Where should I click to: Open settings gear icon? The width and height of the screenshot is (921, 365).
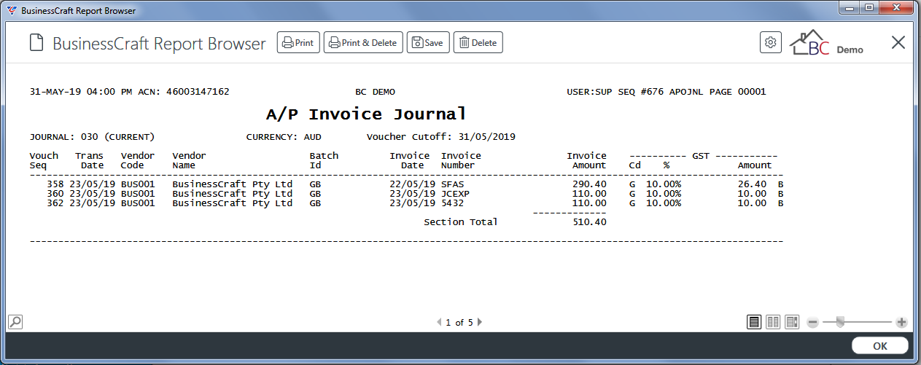coord(770,42)
